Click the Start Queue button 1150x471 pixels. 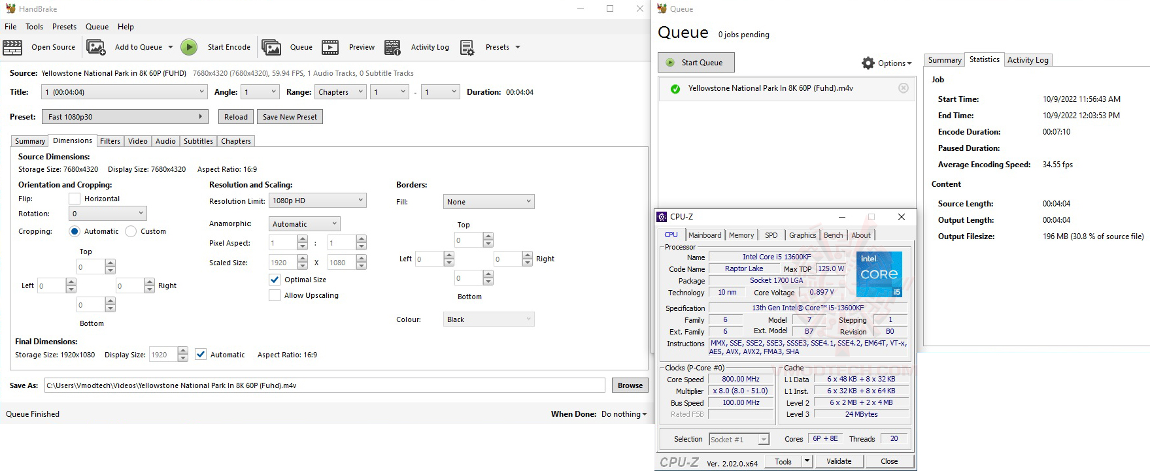[x=696, y=63]
